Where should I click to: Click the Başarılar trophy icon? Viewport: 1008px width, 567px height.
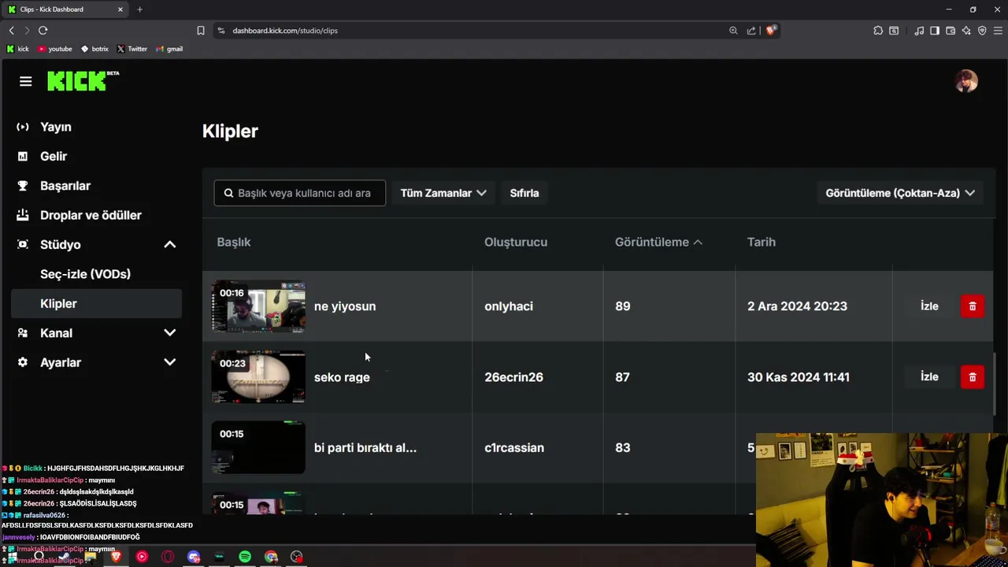23,186
